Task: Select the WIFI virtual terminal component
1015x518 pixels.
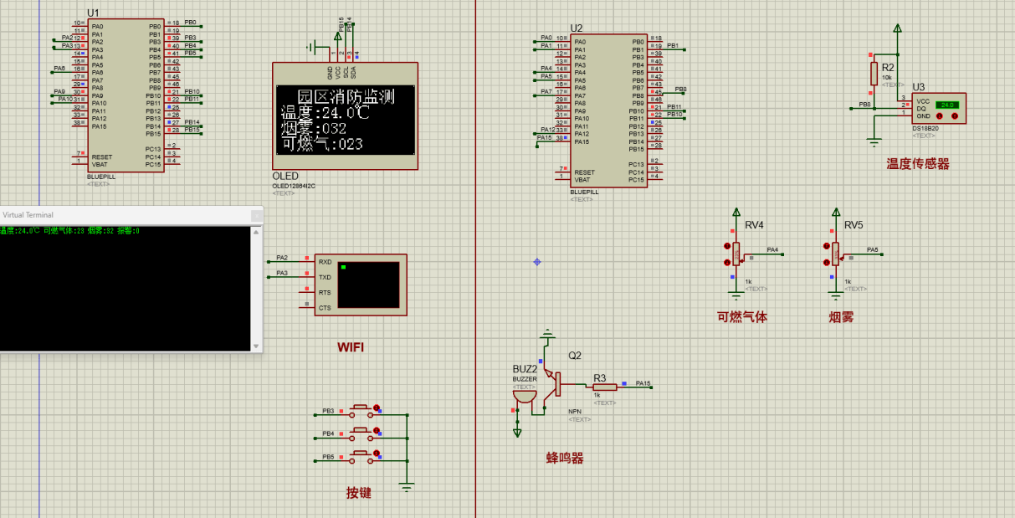Action: coord(361,285)
